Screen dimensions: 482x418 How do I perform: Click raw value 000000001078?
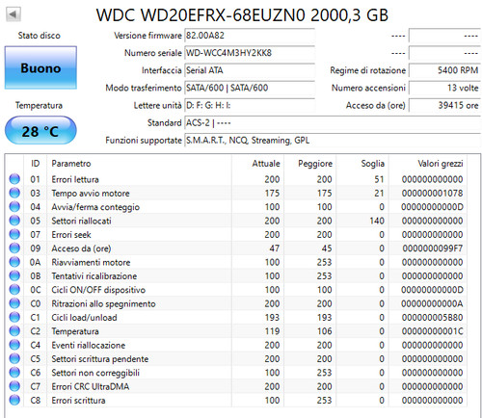pos(432,194)
